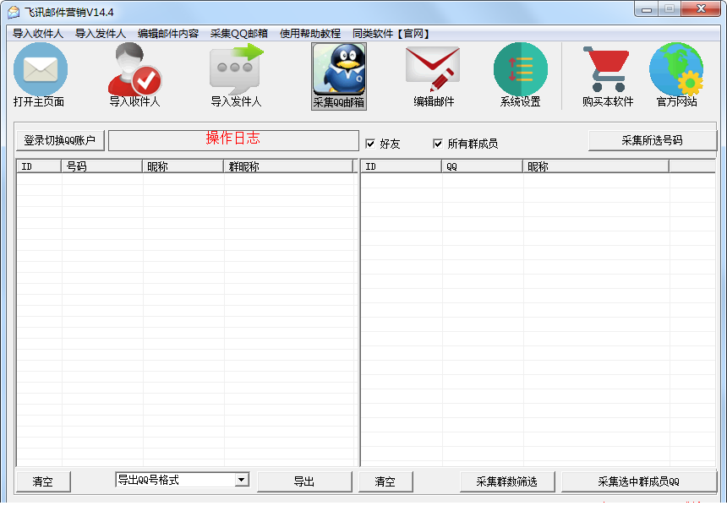
Task: Click the 清空 button left of 采集群数筛选
Action: (x=385, y=481)
